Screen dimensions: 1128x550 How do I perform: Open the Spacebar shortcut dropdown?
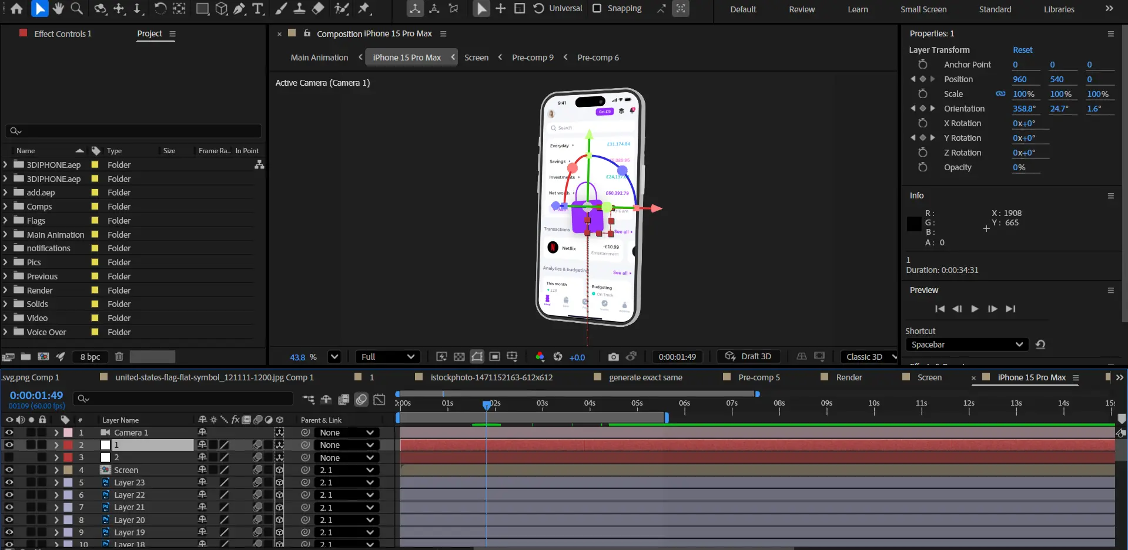click(x=966, y=345)
